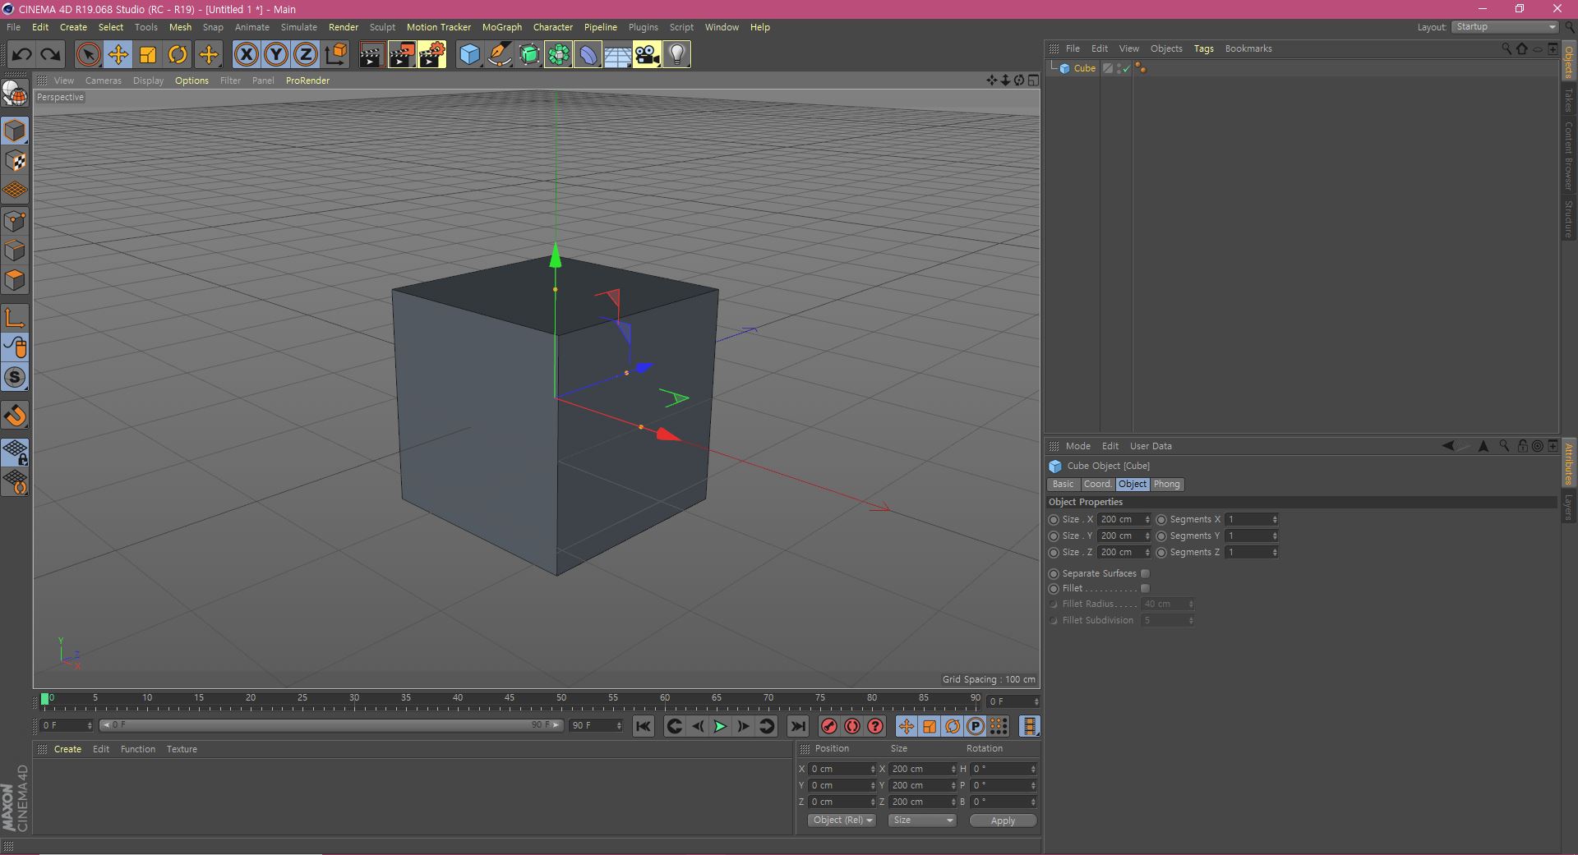Click the timeline preview range slider
1578x855 pixels.
pos(330,725)
